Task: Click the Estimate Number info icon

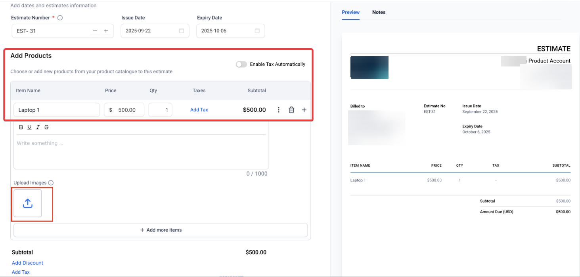Action: [x=60, y=18]
